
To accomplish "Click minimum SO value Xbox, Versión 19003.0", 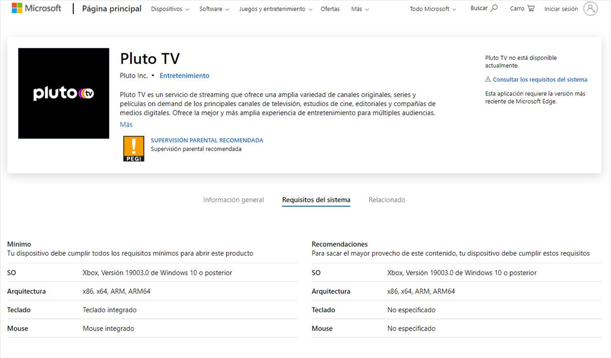I will [157, 273].
